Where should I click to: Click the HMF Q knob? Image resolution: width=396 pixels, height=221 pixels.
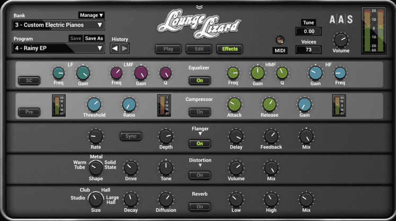click(282, 73)
